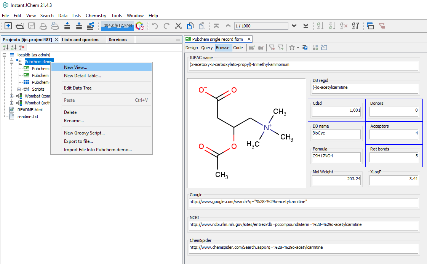Expand the Scripts tree node

pos(19,89)
